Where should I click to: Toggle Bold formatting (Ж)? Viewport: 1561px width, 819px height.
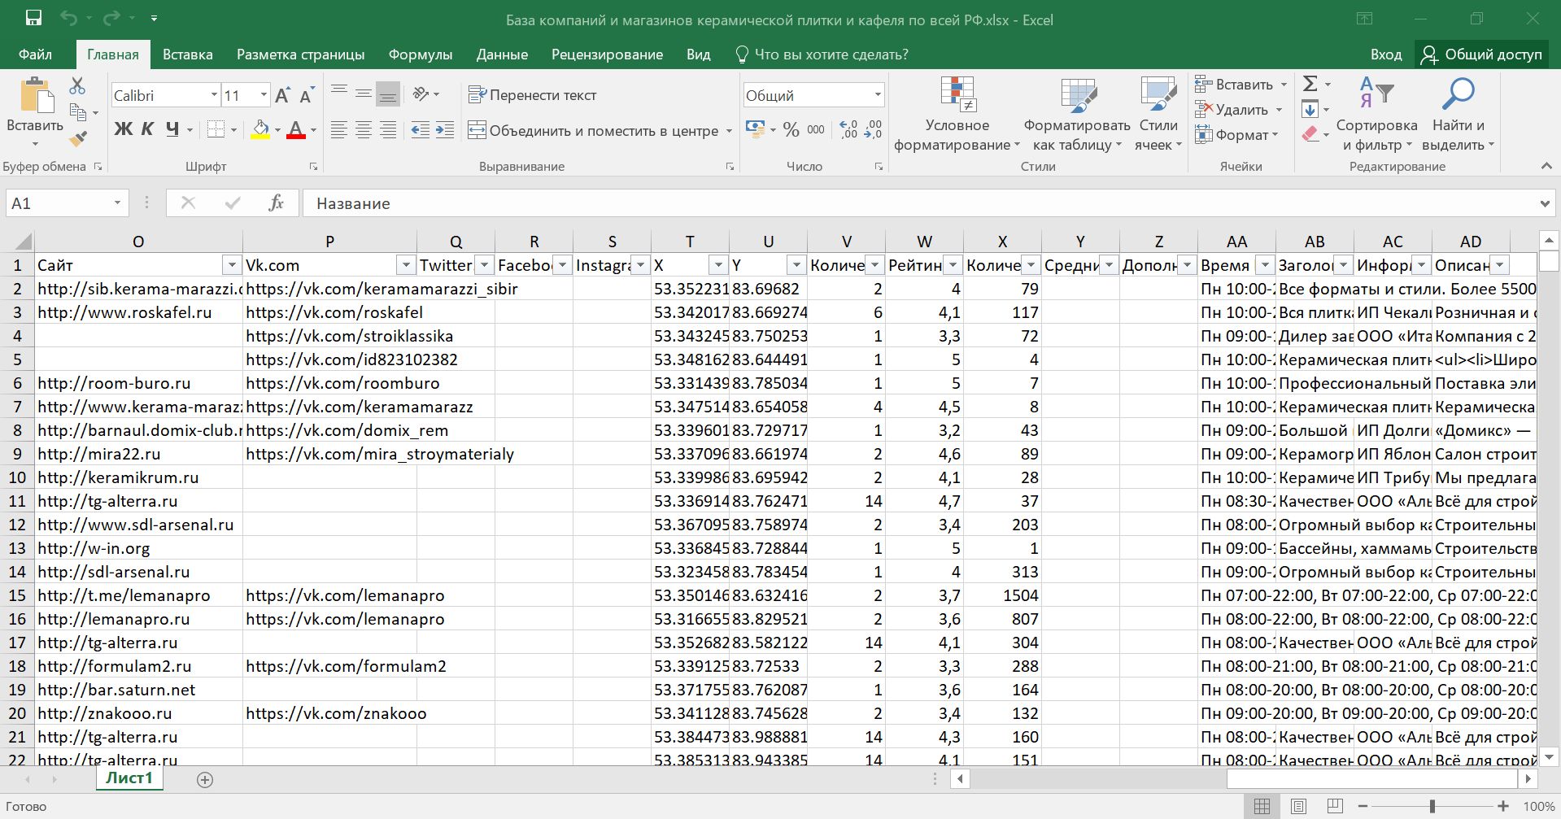point(123,129)
